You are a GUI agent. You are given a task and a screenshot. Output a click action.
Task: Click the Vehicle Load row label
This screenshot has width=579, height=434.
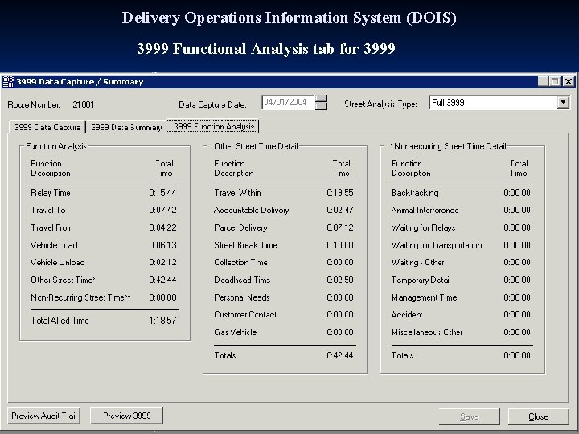tap(55, 245)
